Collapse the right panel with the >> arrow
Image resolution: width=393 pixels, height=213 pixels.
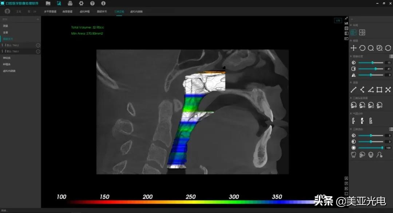(352, 19)
